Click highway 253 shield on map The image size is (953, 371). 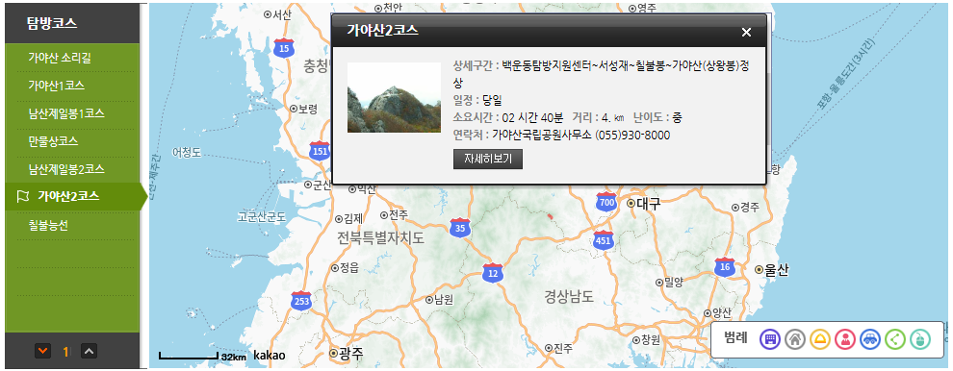[x=301, y=301]
